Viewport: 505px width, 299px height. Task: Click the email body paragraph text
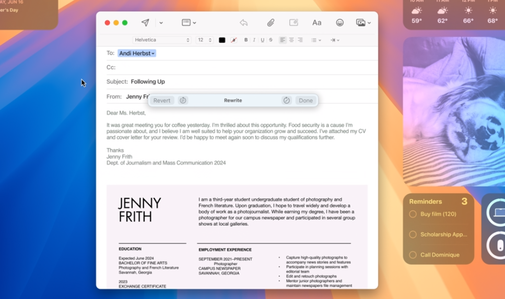[x=236, y=131]
